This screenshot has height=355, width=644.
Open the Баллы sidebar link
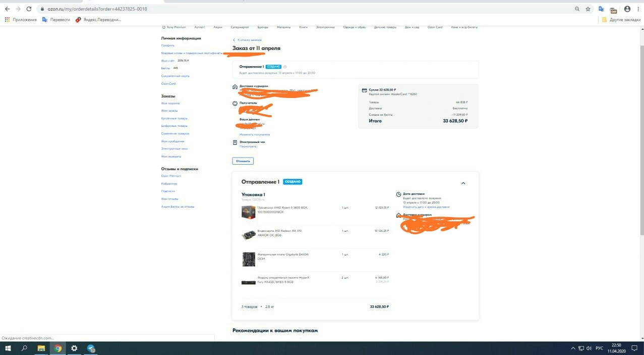point(166,68)
